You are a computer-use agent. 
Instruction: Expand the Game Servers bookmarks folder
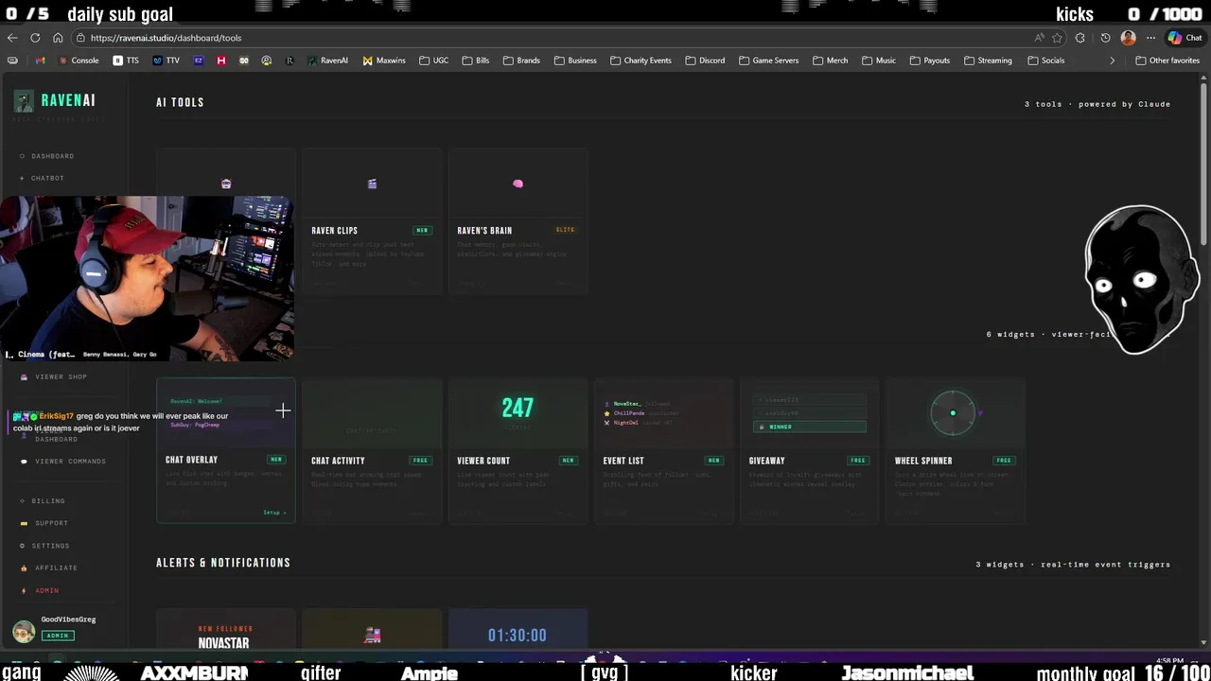768,61
